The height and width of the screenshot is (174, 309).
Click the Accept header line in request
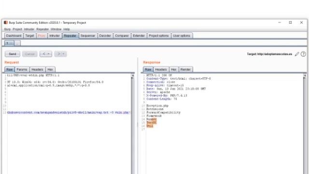pos(48,86)
